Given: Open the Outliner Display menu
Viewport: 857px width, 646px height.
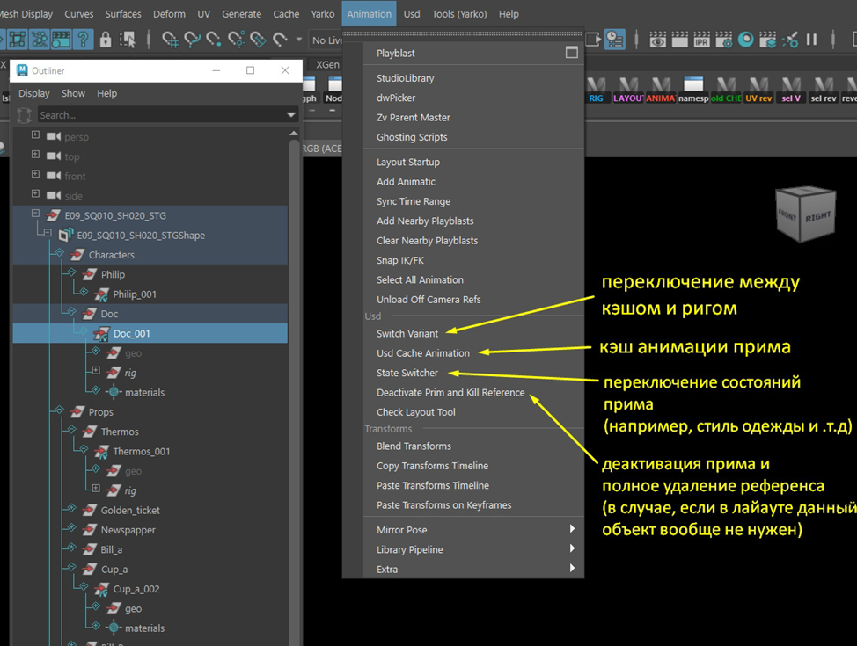Looking at the screenshot, I should (34, 93).
